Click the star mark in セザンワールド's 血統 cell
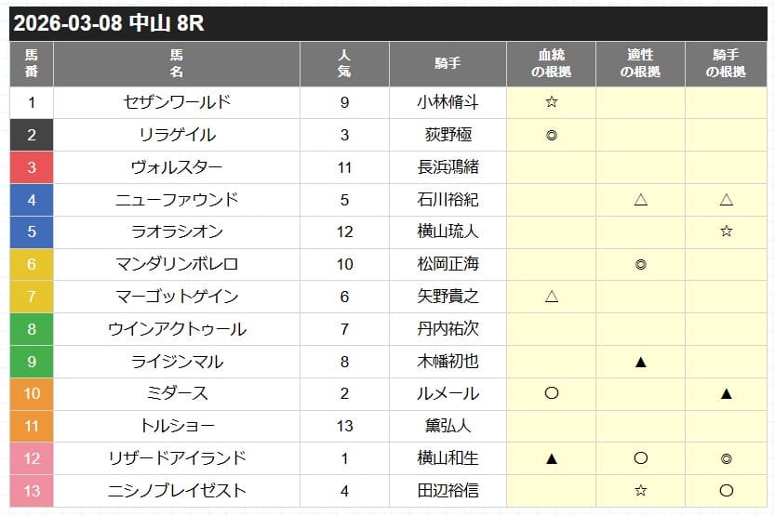775x516 pixels. pos(551,102)
